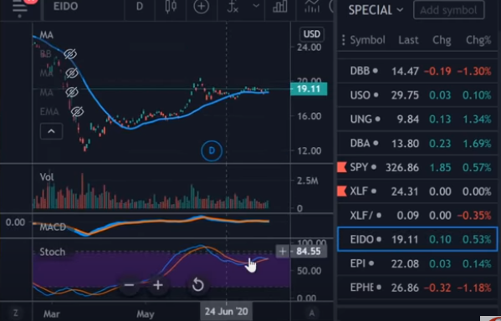Click the USD currency button
The height and width of the screenshot is (321, 501).
click(311, 34)
